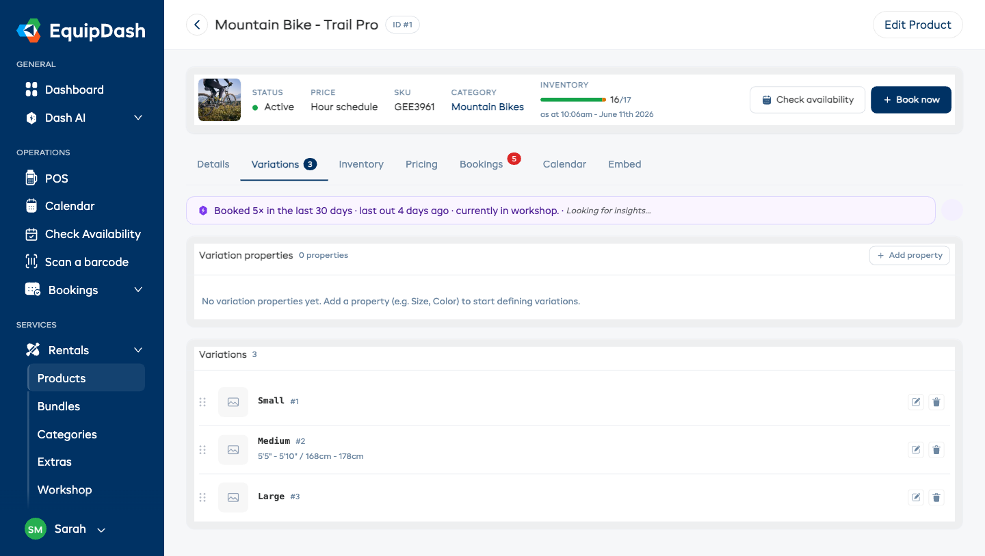This screenshot has height=556, width=985.
Task: Click the inventory progress bar
Action: click(573, 100)
